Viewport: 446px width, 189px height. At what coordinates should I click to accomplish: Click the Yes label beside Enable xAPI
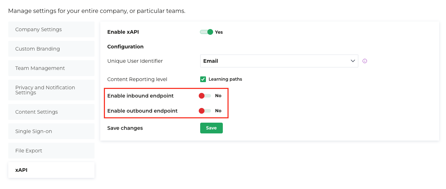click(x=219, y=32)
